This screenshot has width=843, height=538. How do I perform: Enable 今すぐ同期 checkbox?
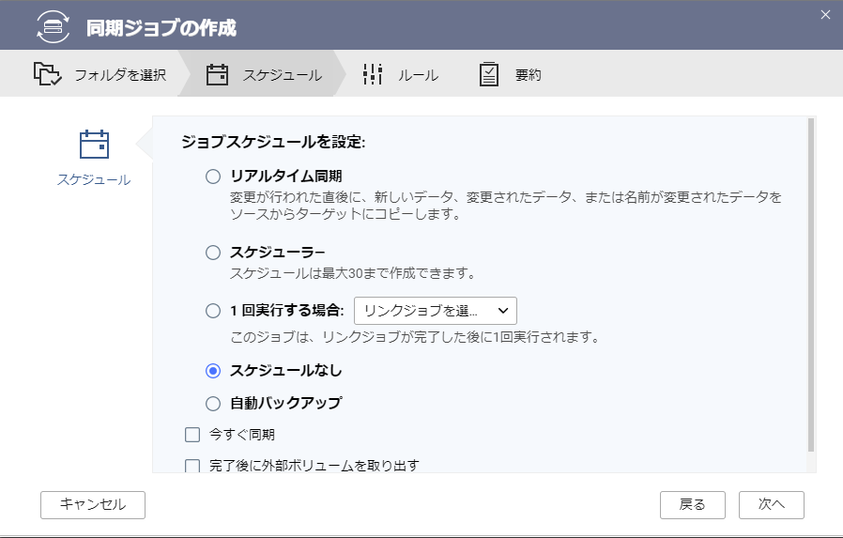[192, 435]
